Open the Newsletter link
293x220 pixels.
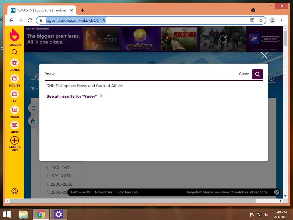[x=104, y=192]
